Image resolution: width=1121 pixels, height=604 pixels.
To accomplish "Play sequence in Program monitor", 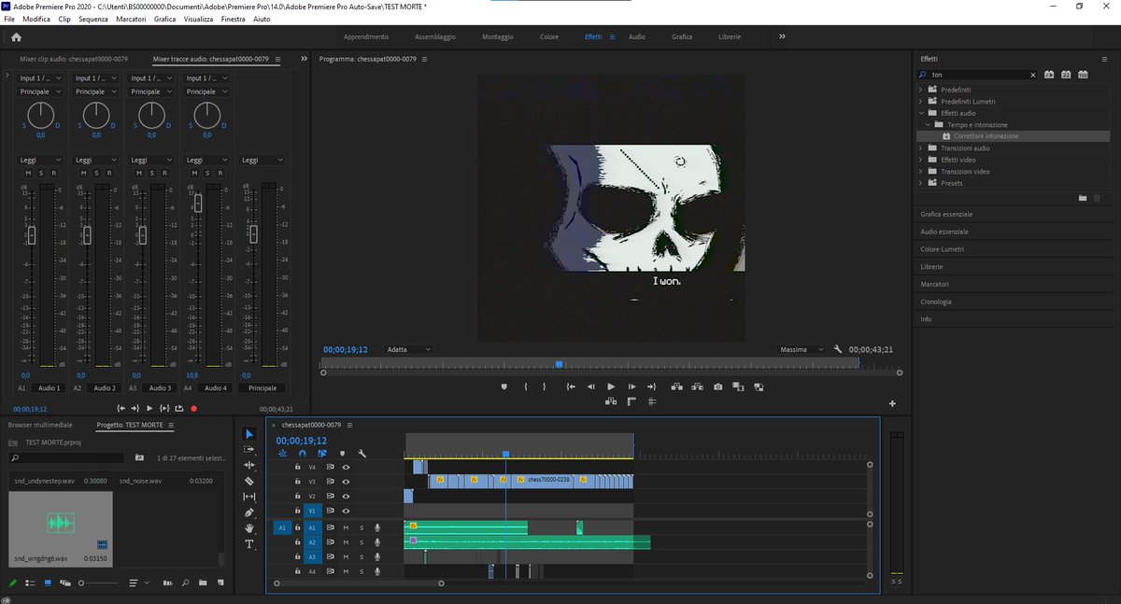I will click(611, 386).
